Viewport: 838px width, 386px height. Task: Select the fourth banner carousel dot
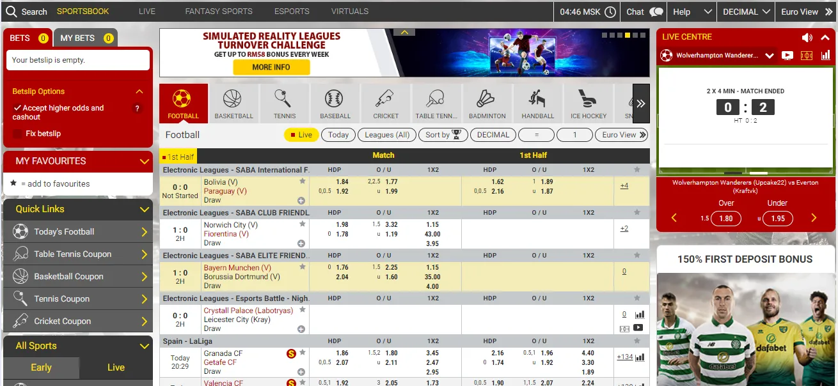[x=628, y=35]
